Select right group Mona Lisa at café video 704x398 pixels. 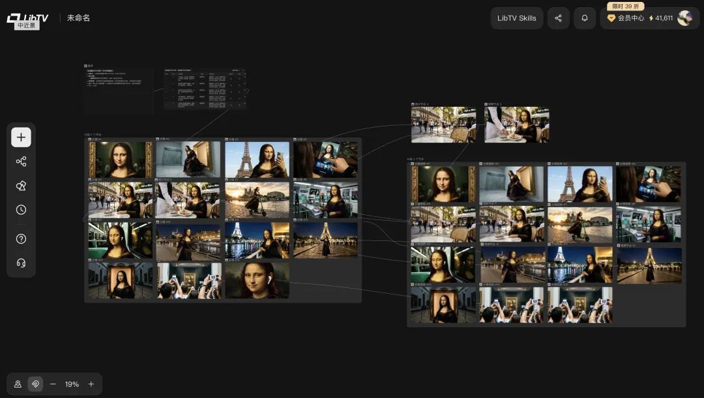point(512,224)
